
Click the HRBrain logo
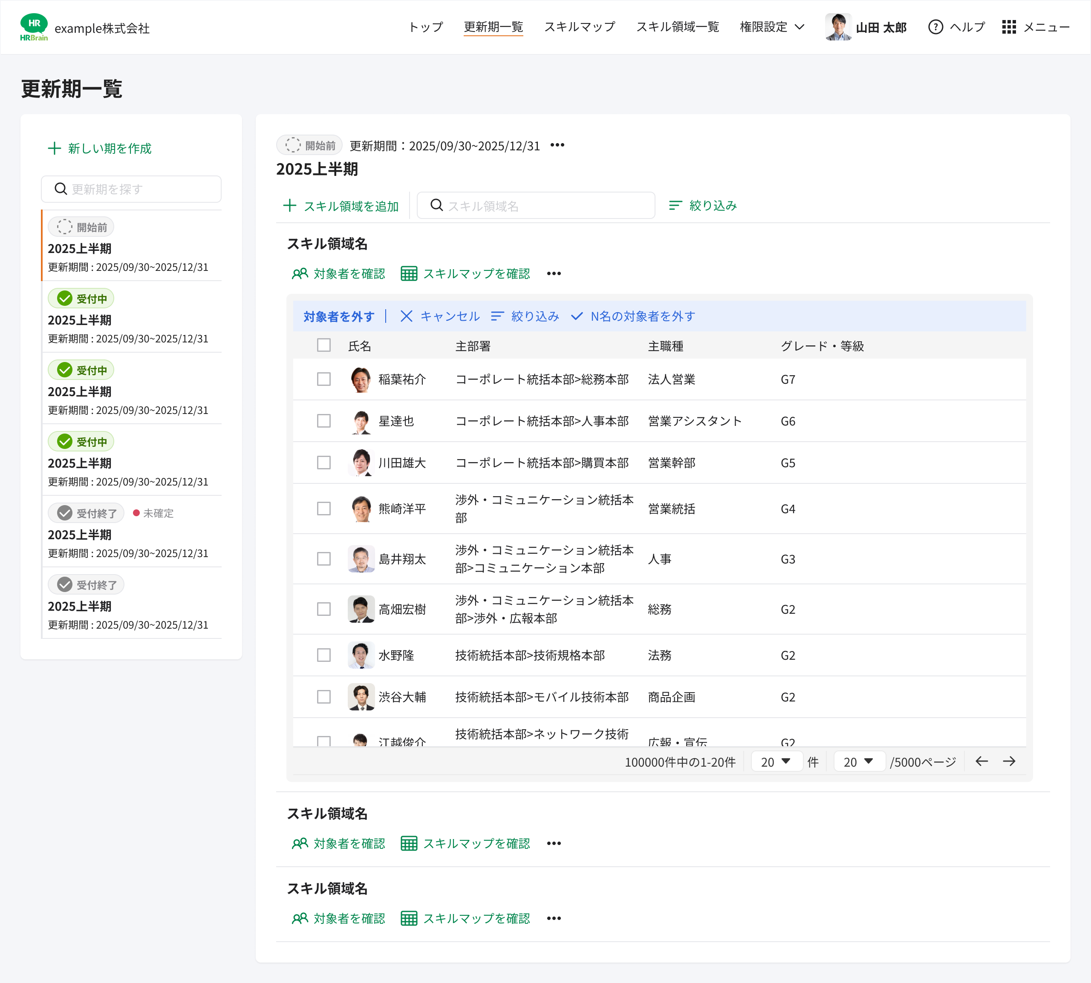coord(34,27)
